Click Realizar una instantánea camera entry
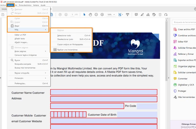This screenshot has width=196, height=129. tap(71, 50)
